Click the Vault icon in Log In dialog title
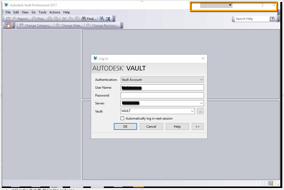This screenshot has height=190, width=284. [x=95, y=58]
